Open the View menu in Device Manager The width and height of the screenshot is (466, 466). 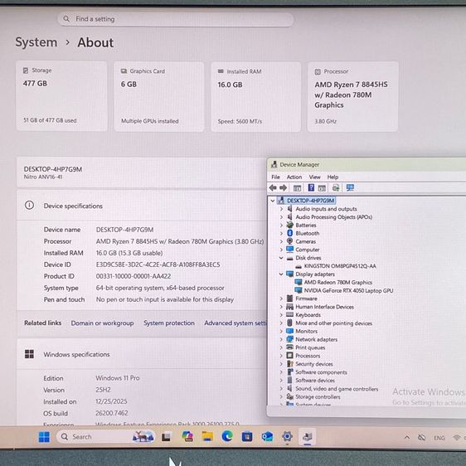point(314,177)
